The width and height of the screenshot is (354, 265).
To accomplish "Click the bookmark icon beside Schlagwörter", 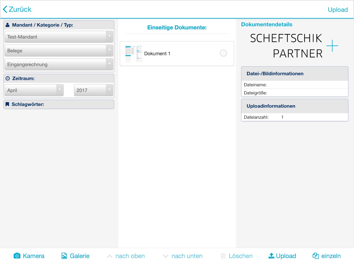I will point(7,104).
